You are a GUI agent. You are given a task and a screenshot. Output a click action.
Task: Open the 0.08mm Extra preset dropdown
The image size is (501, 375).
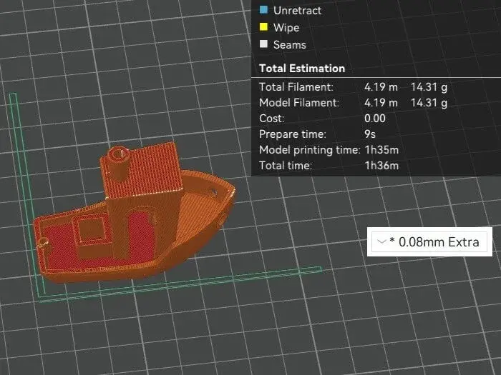429,242
